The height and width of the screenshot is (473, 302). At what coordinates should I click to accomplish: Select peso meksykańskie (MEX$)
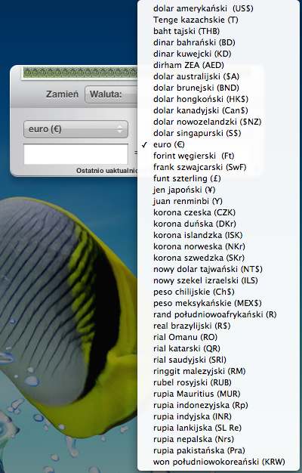point(218,303)
